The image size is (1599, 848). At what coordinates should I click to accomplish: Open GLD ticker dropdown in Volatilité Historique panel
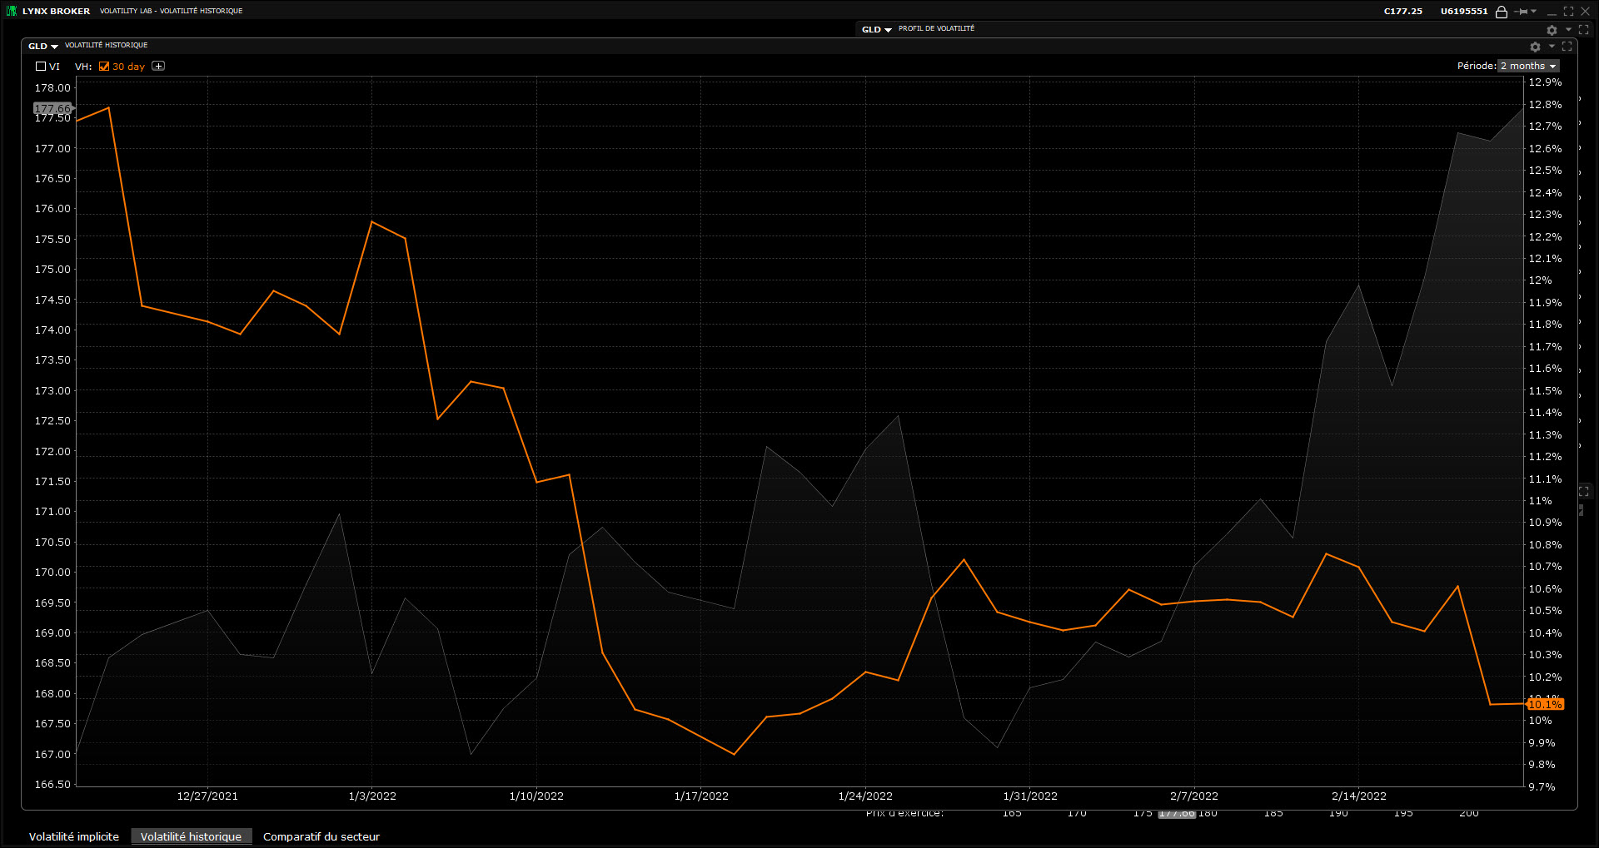tap(43, 46)
